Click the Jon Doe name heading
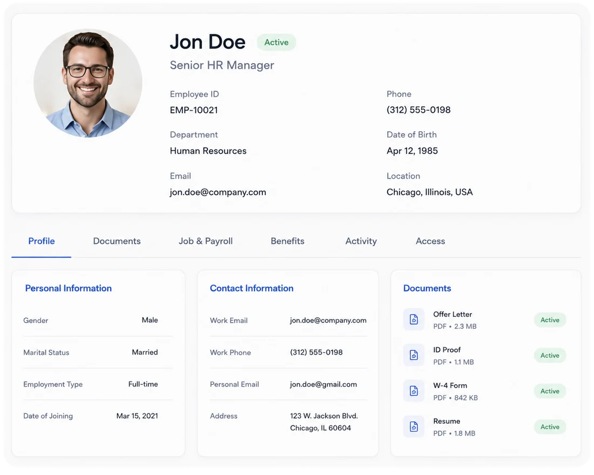 (x=207, y=42)
